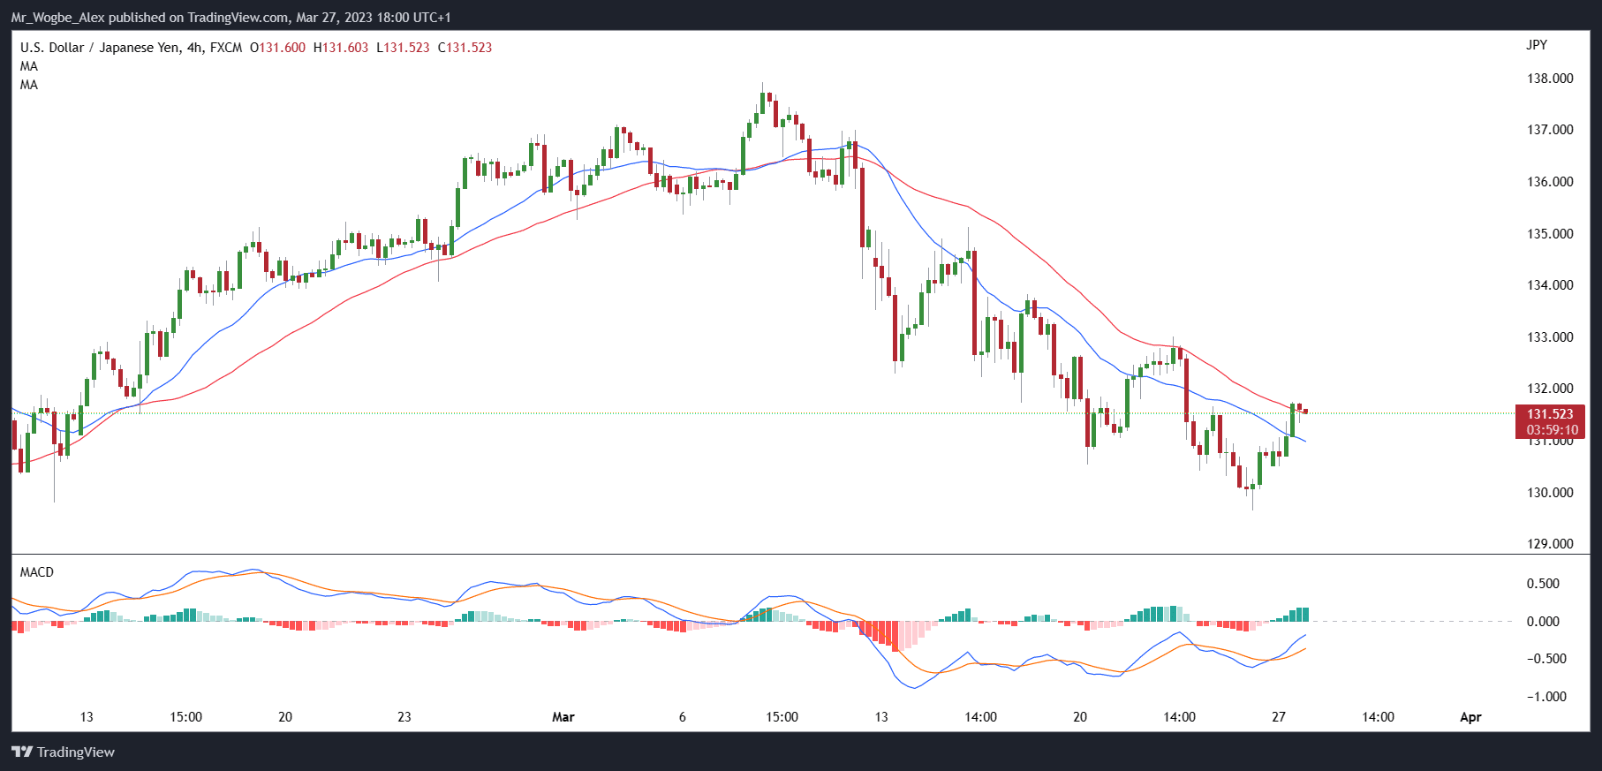Click the open price value O131.600
Viewport: 1602px width, 771px height.
pyautogui.click(x=277, y=48)
